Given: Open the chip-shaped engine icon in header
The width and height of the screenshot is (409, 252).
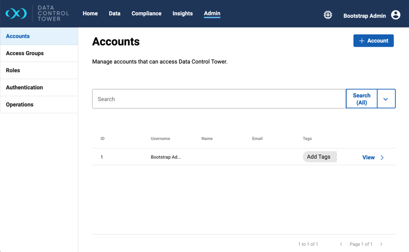Looking at the screenshot, I should [328, 15].
